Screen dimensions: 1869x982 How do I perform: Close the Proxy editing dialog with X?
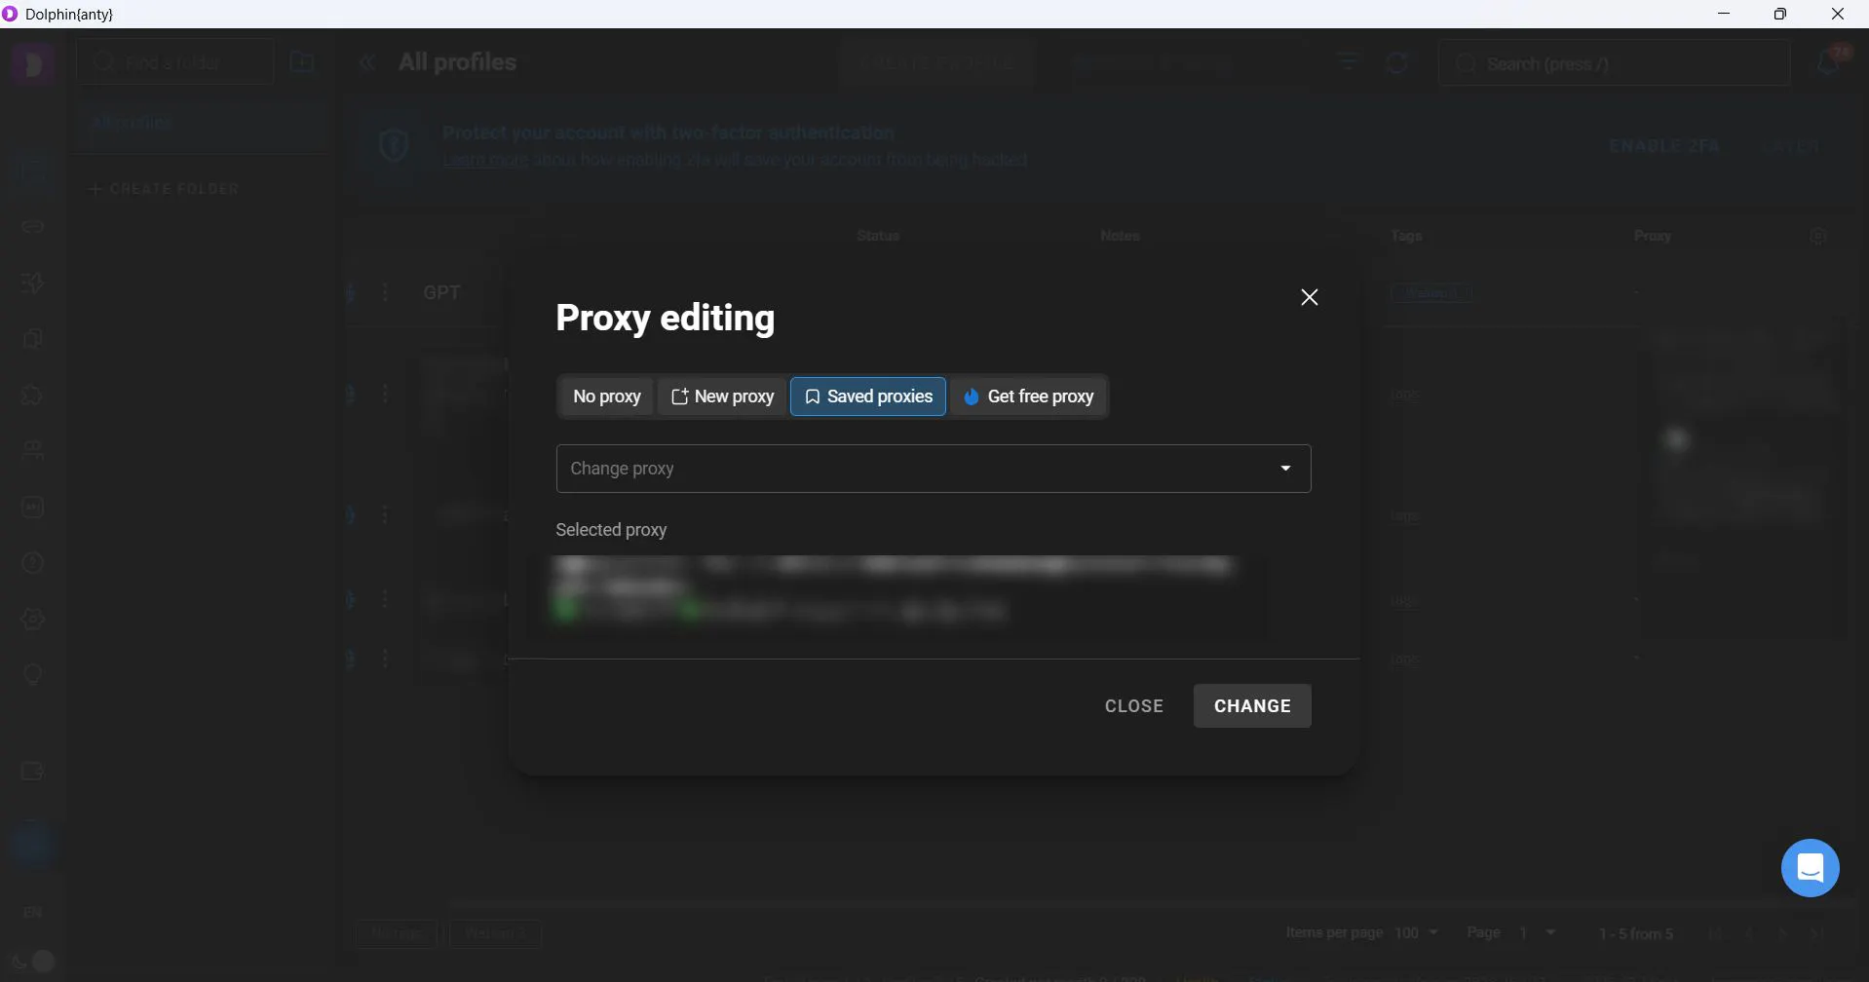(1309, 297)
